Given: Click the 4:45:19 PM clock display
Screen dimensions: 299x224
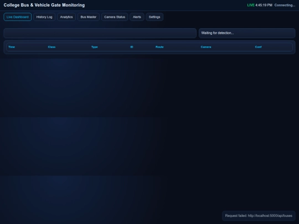Looking at the screenshot, I should [264, 5].
